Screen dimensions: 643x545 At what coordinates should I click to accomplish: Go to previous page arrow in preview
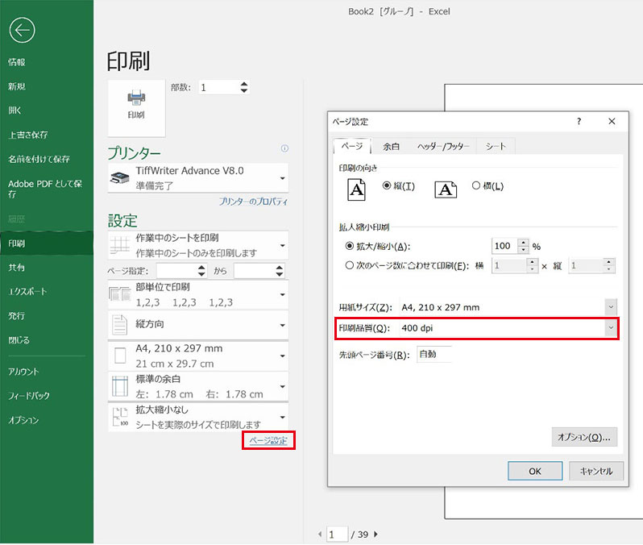(x=320, y=534)
